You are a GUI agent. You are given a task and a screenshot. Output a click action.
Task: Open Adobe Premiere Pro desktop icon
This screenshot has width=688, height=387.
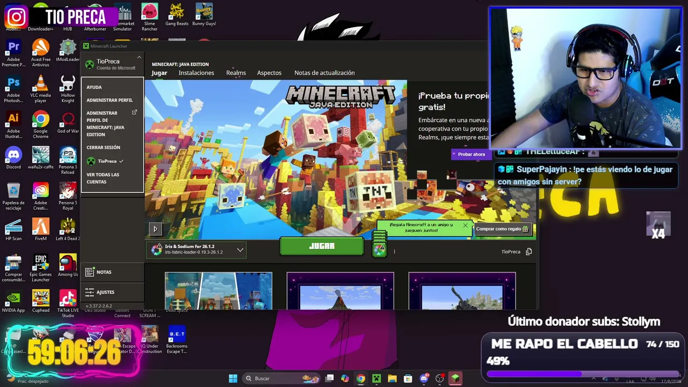click(13, 53)
